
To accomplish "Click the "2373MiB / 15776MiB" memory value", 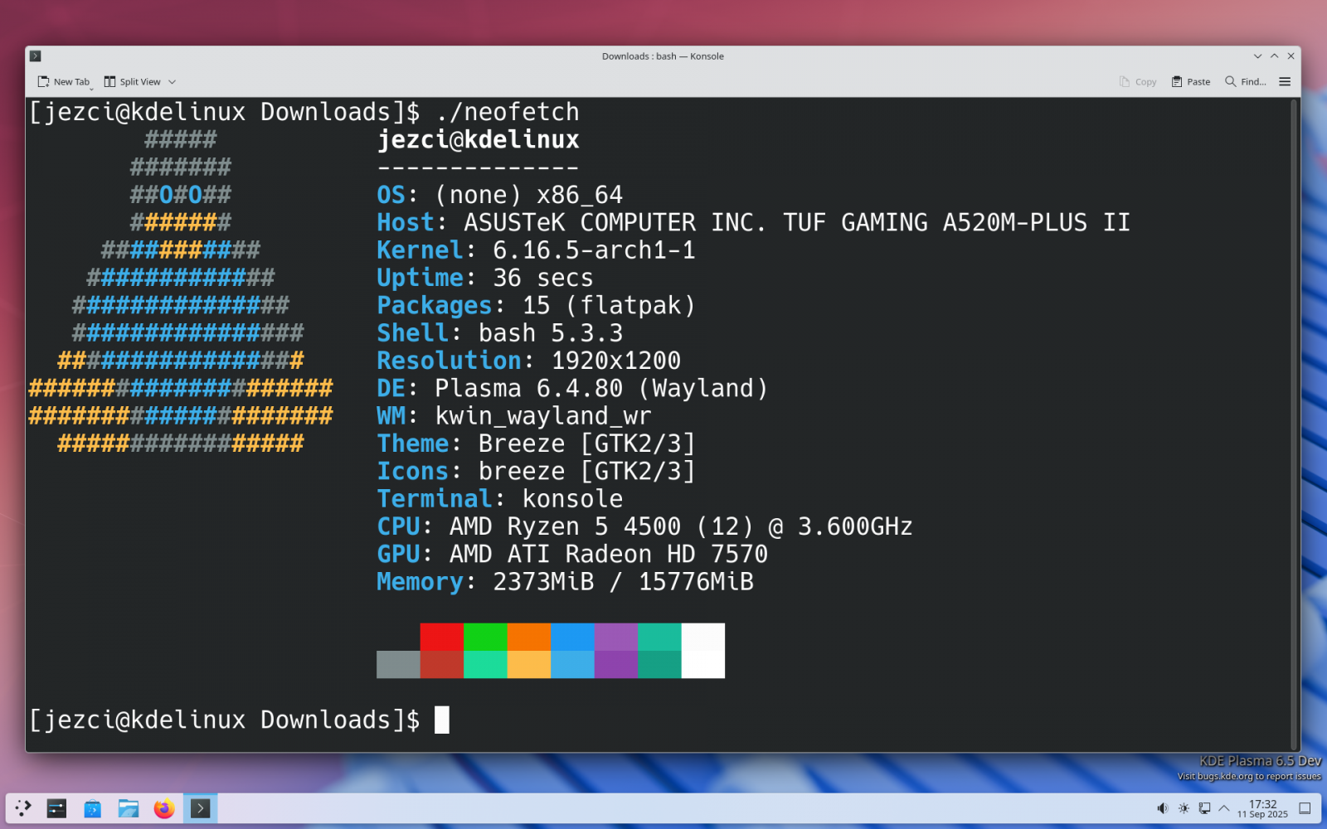I will point(623,581).
